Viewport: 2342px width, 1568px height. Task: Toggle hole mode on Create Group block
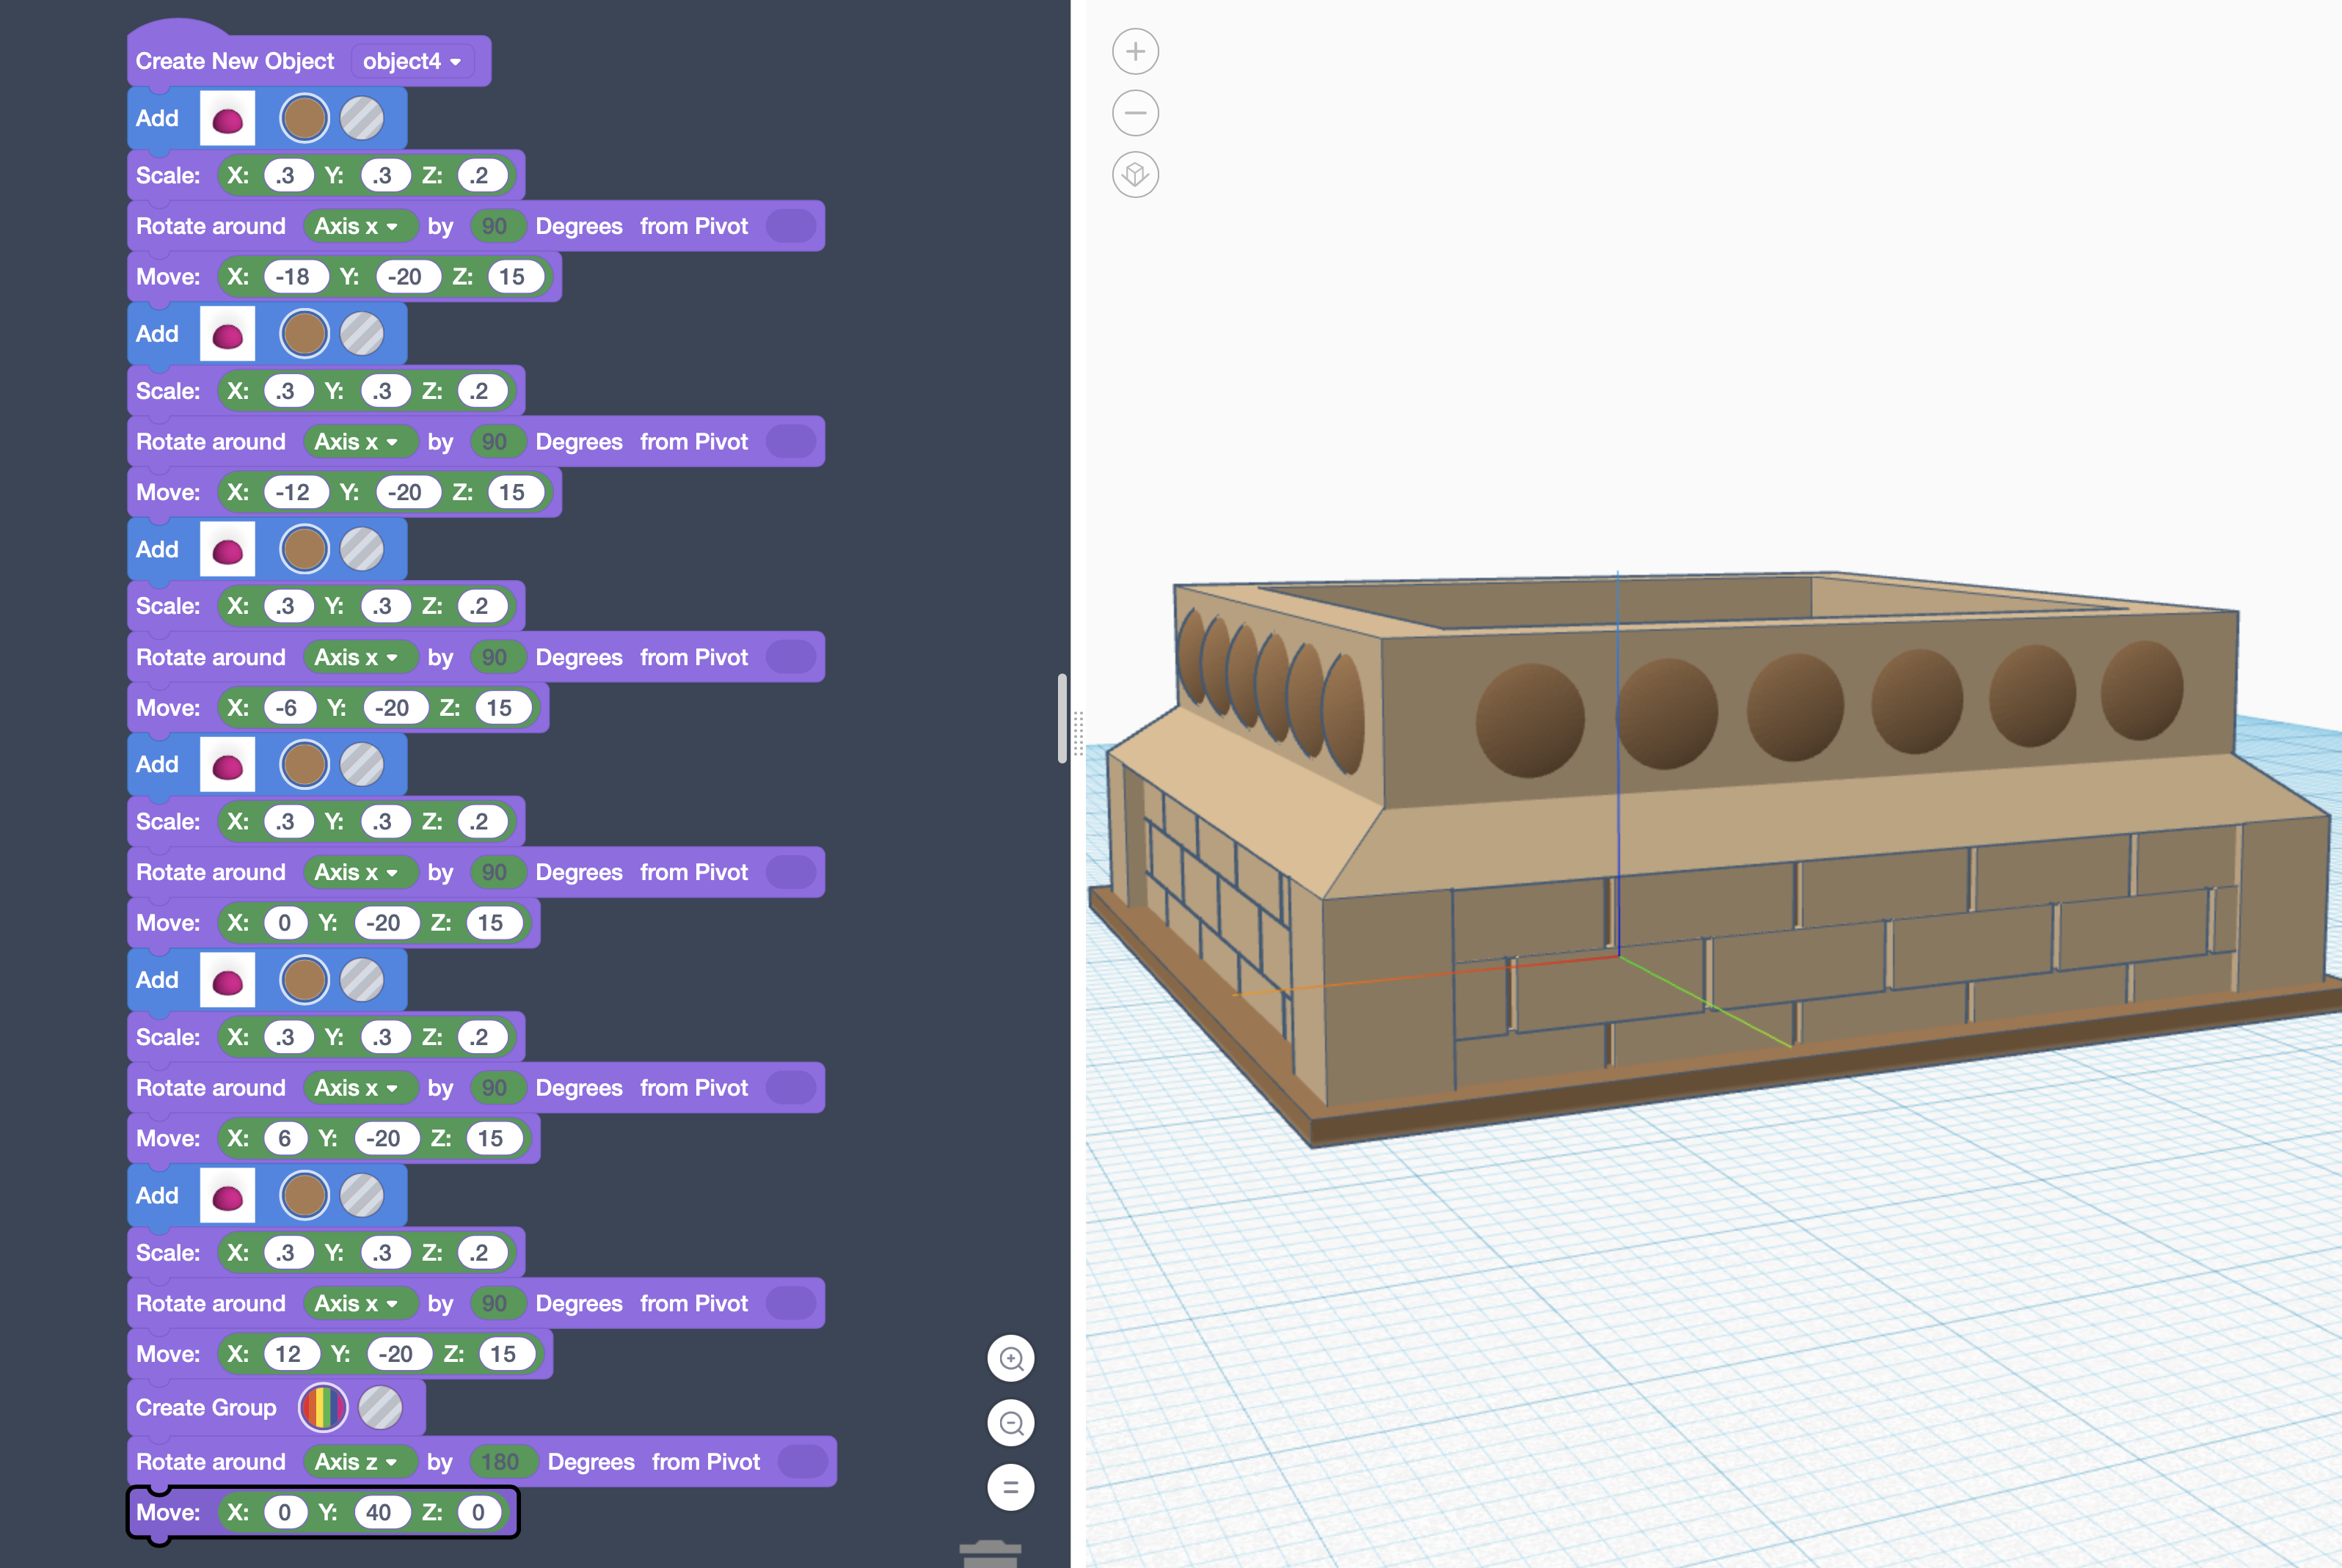tap(380, 1408)
